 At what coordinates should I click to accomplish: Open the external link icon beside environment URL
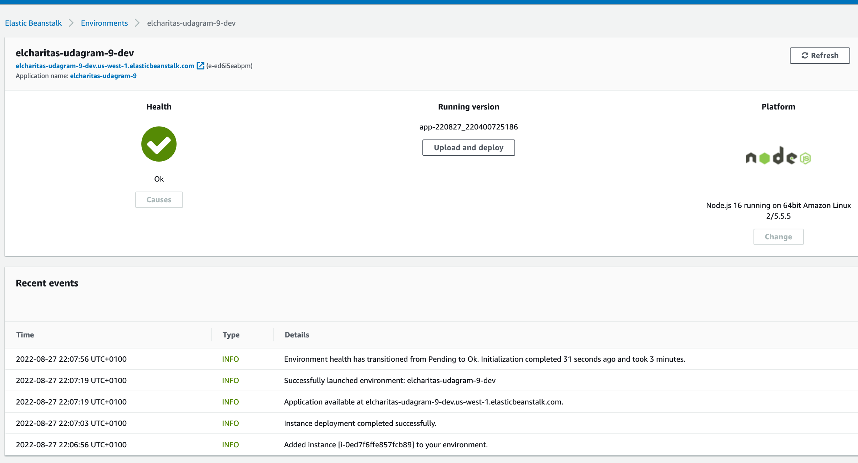[x=200, y=66]
